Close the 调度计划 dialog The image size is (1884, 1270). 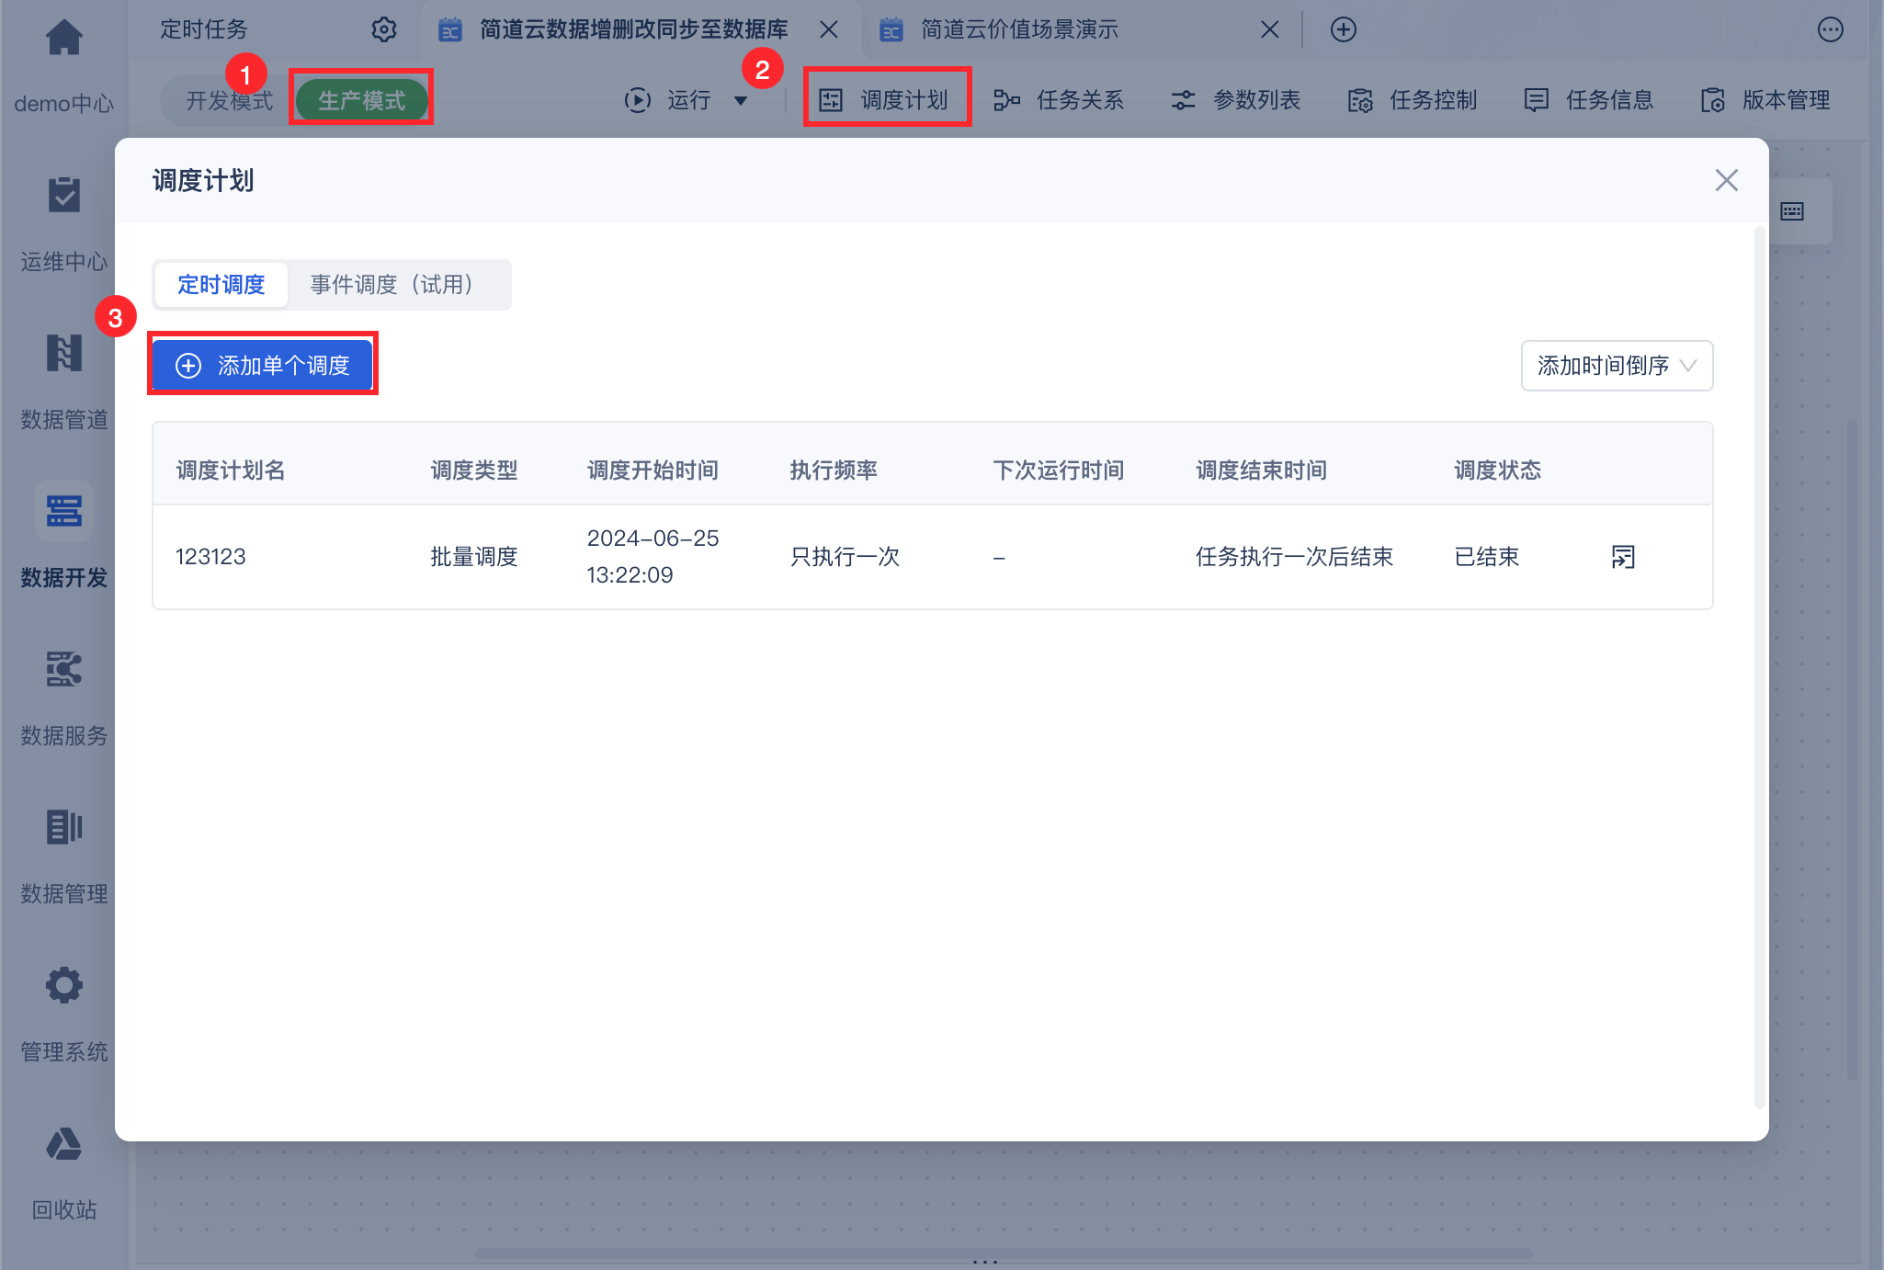1727,180
